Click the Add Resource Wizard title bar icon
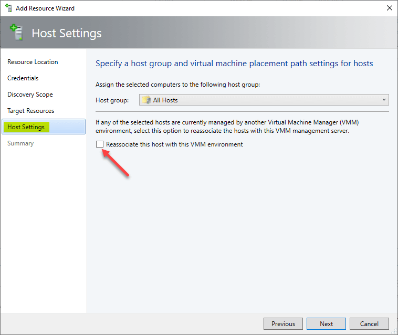This screenshot has width=398, height=335. point(8,8)
